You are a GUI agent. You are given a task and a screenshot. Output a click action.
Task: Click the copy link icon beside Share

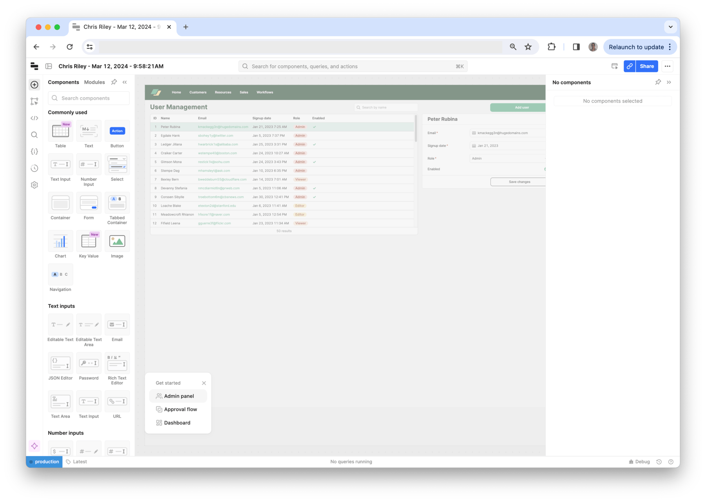point(630,66)
